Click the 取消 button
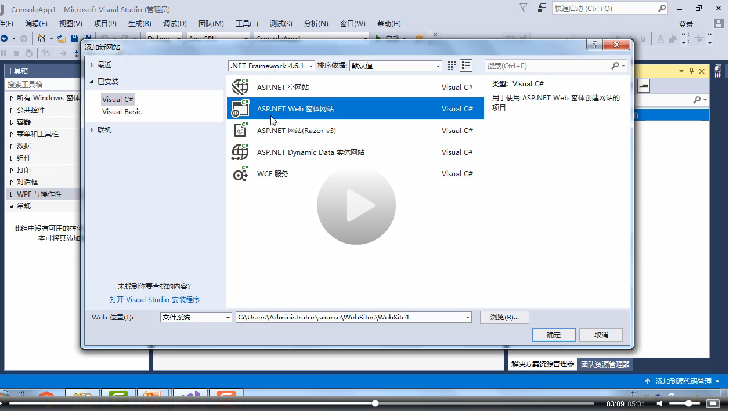This screenshot has height=414, width=740. click(x=601, y=335)
